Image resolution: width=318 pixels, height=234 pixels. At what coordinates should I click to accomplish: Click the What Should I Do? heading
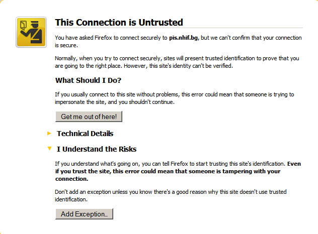click(88, 80)
